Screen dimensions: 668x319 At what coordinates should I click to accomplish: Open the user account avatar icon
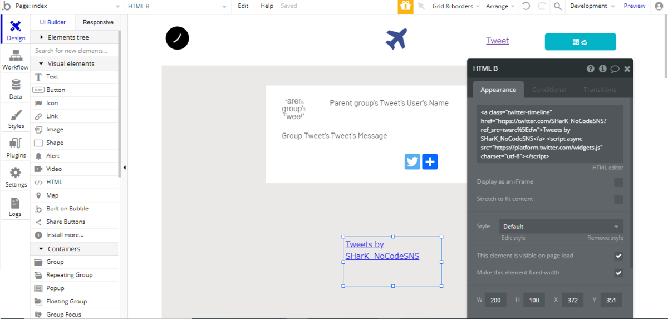[x=659, y=6]
